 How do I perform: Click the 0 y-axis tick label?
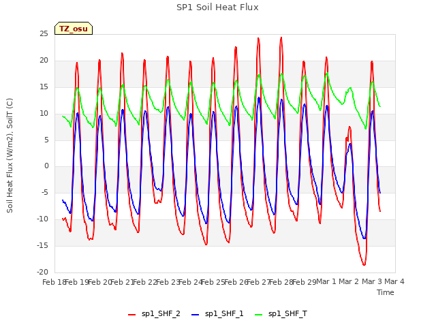pos(46,166)
